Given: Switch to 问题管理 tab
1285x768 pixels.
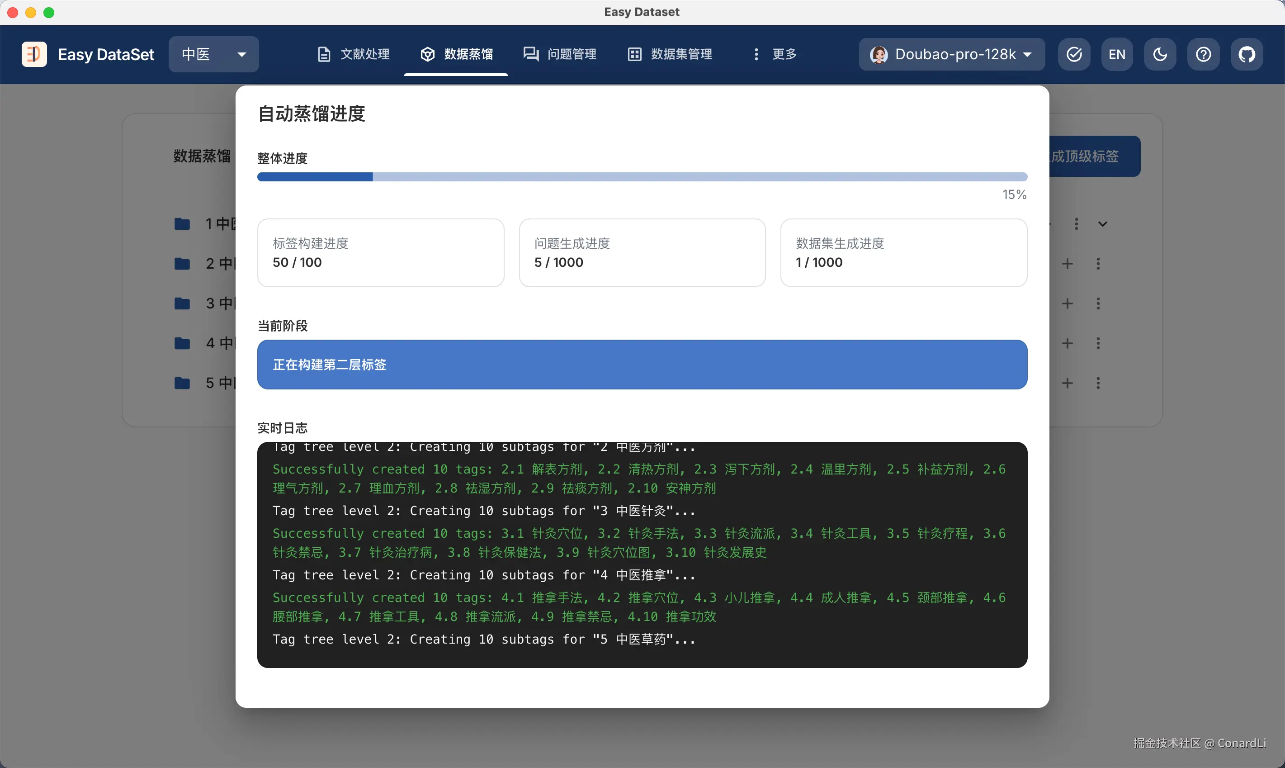Looking at the screenshot, I should (560, 54).
